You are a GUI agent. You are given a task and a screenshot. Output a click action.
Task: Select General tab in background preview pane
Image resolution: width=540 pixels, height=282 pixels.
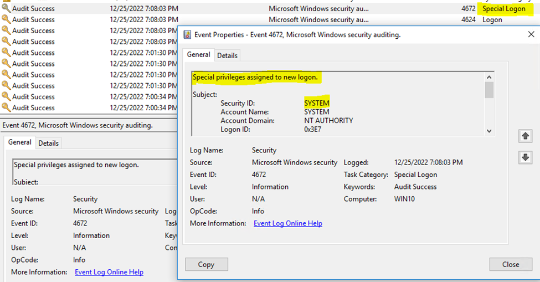point(19,142)
